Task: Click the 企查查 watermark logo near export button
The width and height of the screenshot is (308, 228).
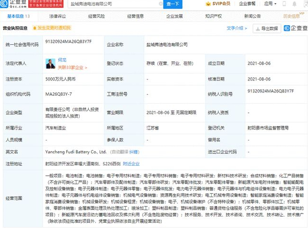Action: click(x=296, y=28)
